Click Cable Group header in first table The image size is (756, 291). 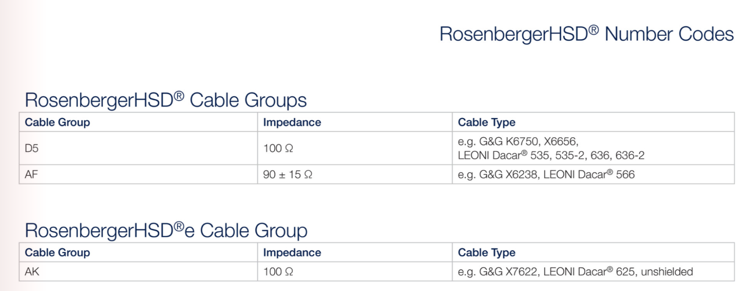point(57,122)
